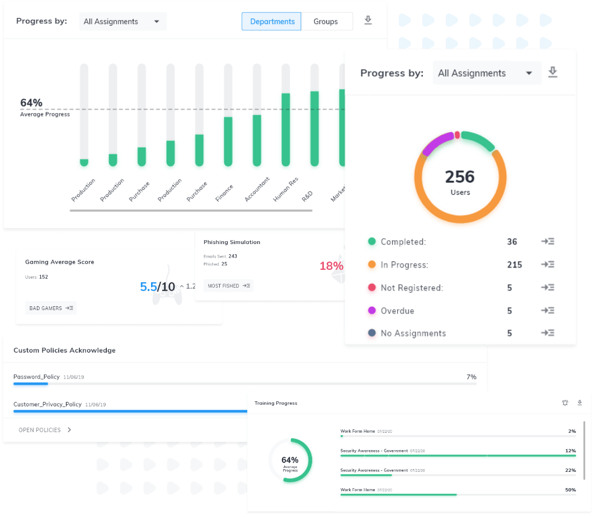
Task: Click the Training Progress reminder bell icon
Action: point(565,403)
